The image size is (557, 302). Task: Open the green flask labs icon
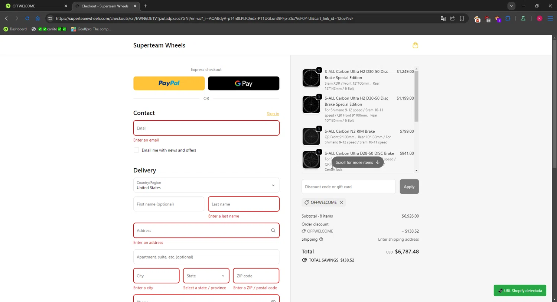[523, 18]
